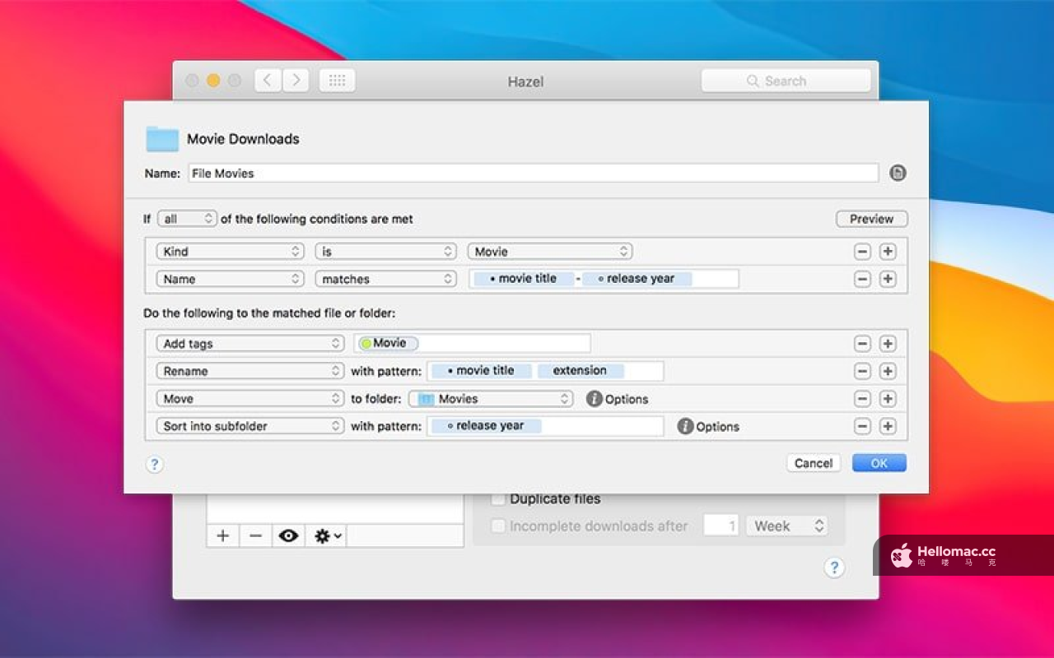Open the 'matches' operator dropdown
The height and width of the screenshot is (658, 1054).
[x=385, y=279]
